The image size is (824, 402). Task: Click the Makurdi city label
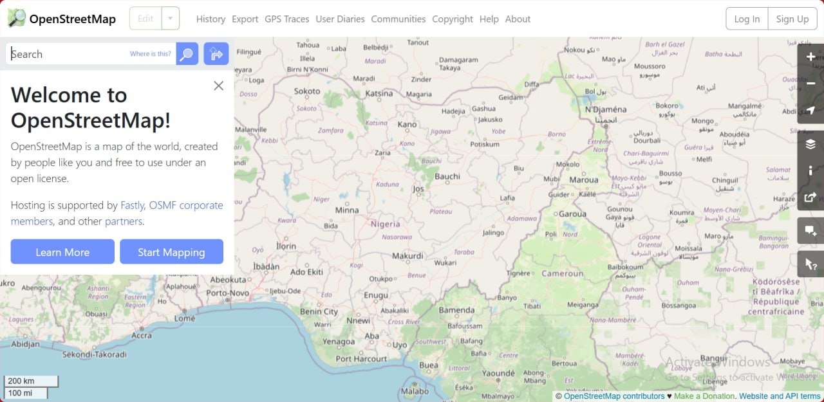coord(408,255)
